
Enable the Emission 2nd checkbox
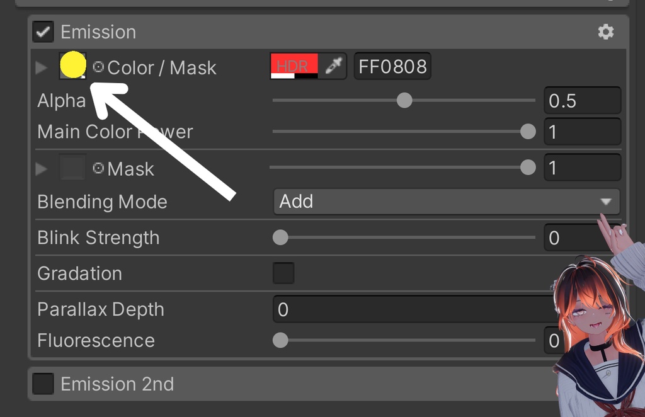(43, 384)
